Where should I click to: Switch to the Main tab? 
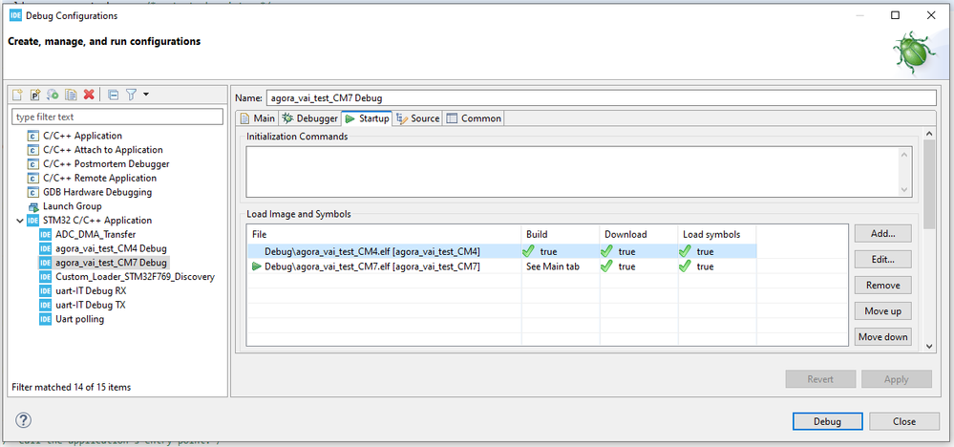(x=258, y=118)
